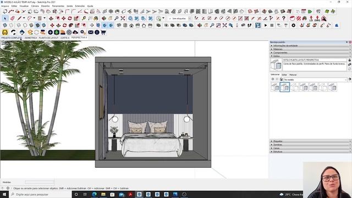
Task: Open the Câmera menu
Action: (x=35, y=6)
